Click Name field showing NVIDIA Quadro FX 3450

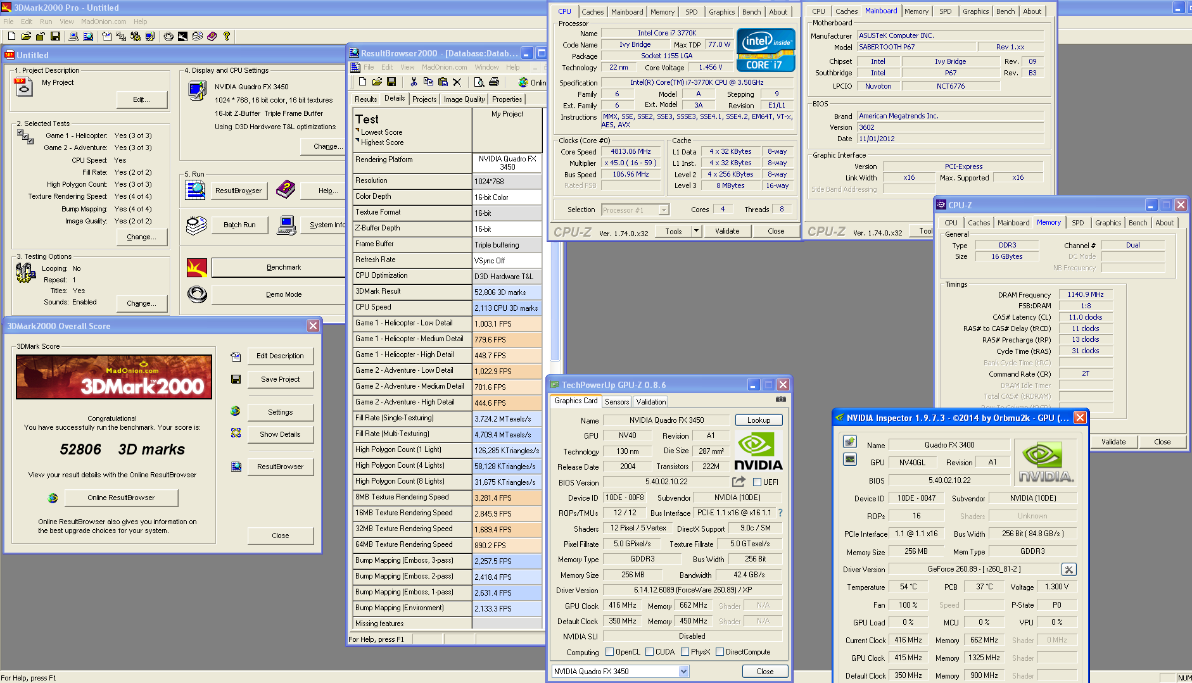tap(666, 420)
